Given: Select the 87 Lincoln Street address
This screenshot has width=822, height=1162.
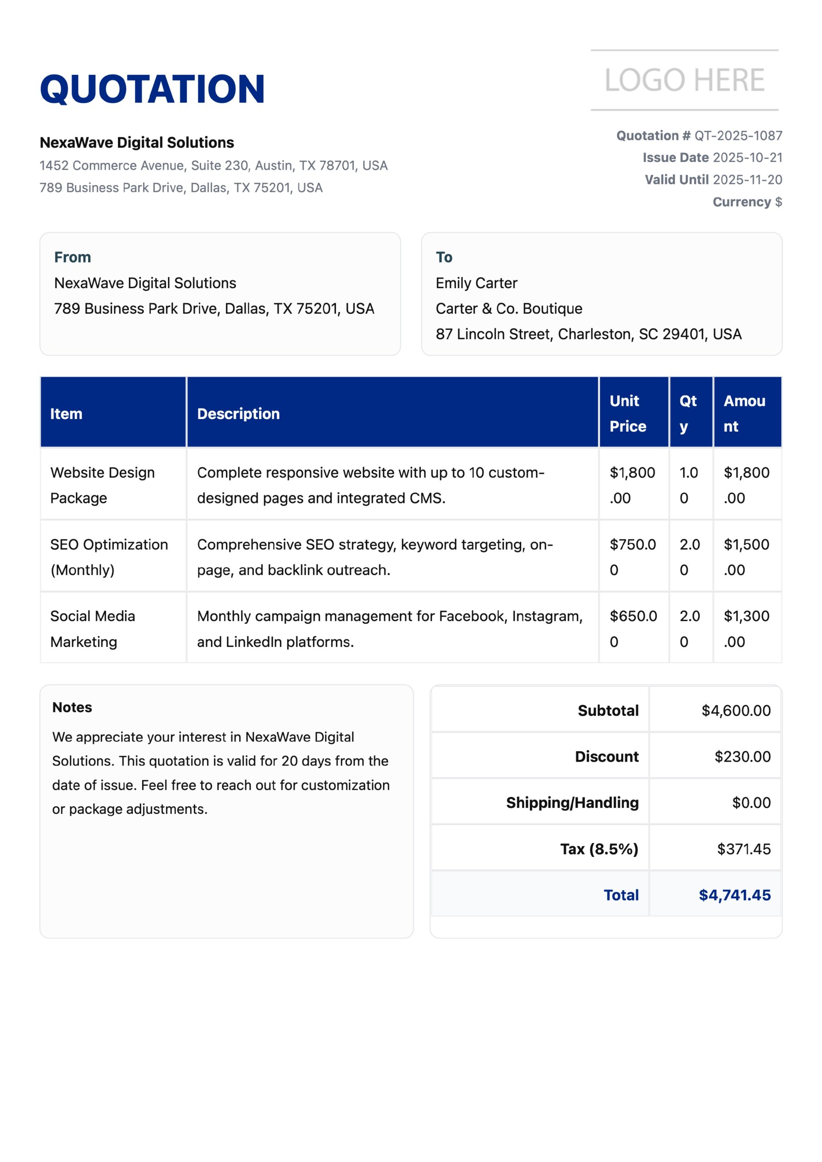Looking at the screenshot, I should click(588, 334).
